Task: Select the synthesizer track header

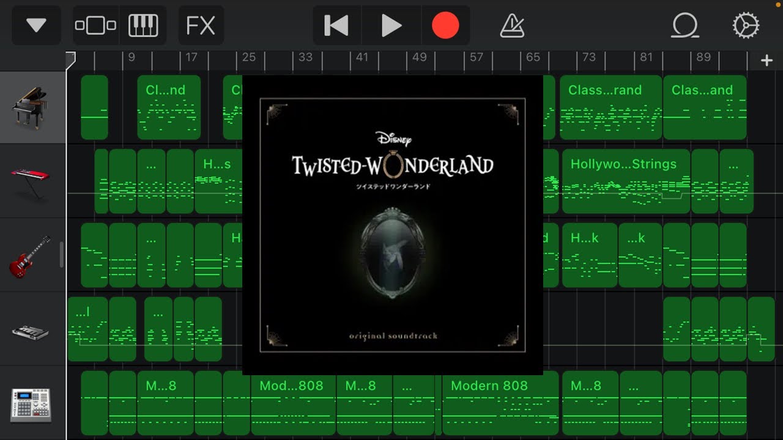Action: point(33,329)
